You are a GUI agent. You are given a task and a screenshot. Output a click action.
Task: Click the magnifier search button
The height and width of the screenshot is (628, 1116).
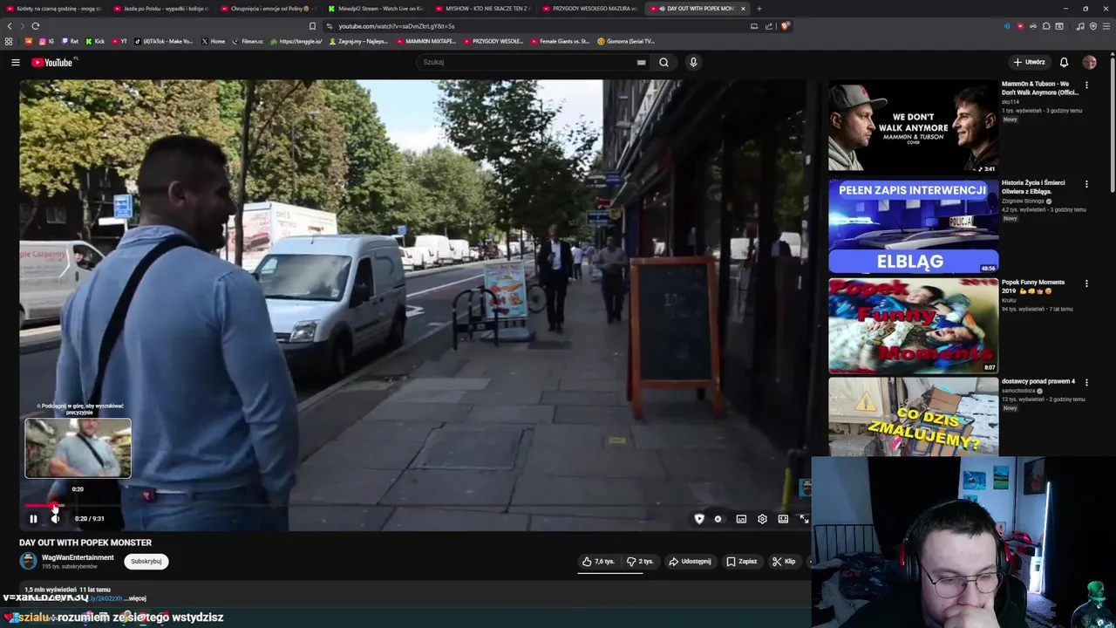tap(663, 62)
